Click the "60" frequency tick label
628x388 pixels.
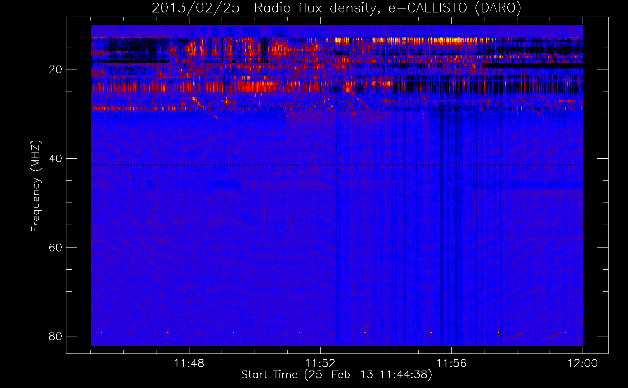point(56,248)
